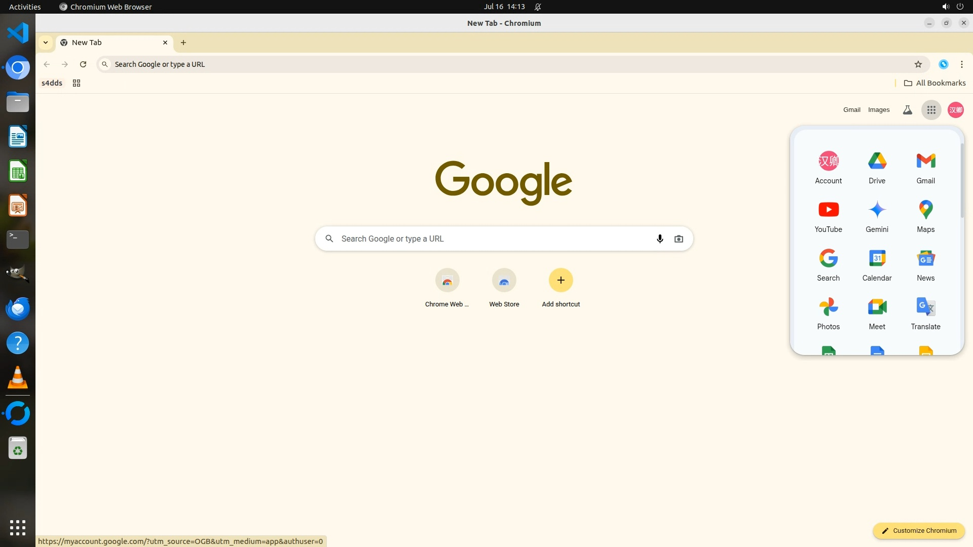
Task: Open Search Labs flask icon
Action: 907,110
